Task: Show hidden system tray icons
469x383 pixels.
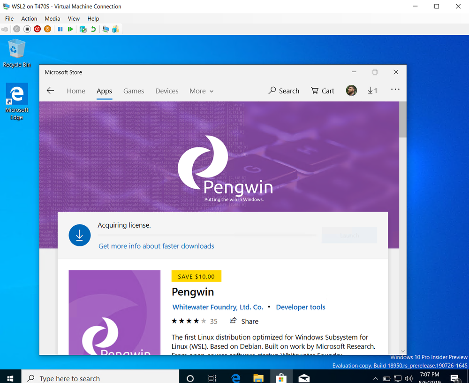Action: 375,378
